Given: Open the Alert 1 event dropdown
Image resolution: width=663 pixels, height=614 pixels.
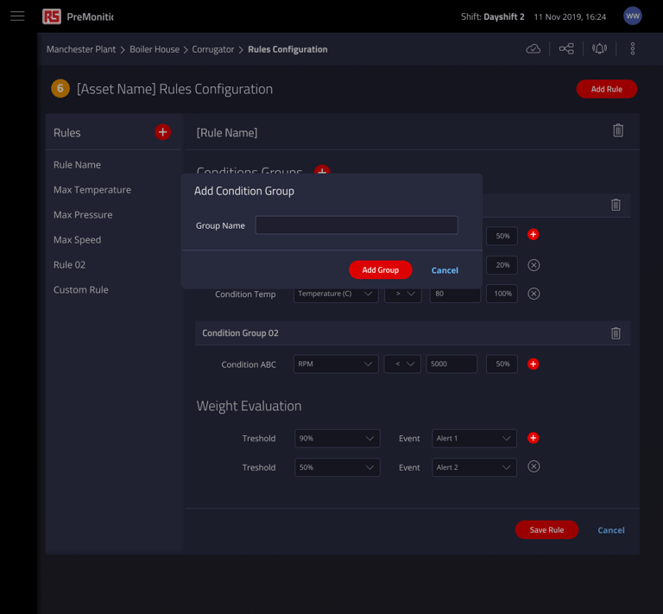Looking at the screenshot, I should [474, 439].
